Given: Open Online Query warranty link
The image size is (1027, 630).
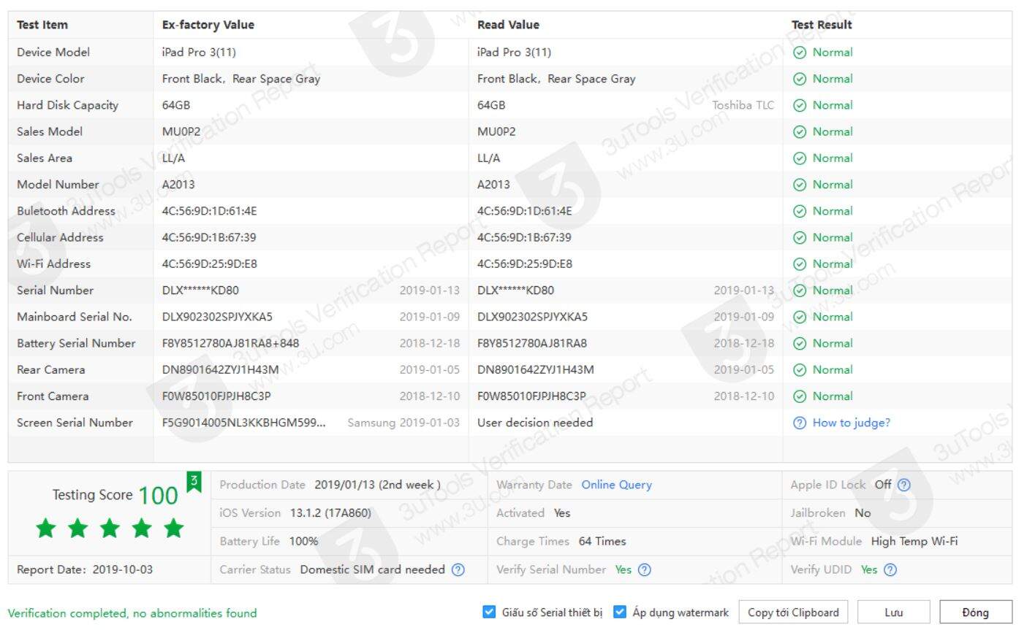Looking at the screenshot, I should click(x=616, y=485).
